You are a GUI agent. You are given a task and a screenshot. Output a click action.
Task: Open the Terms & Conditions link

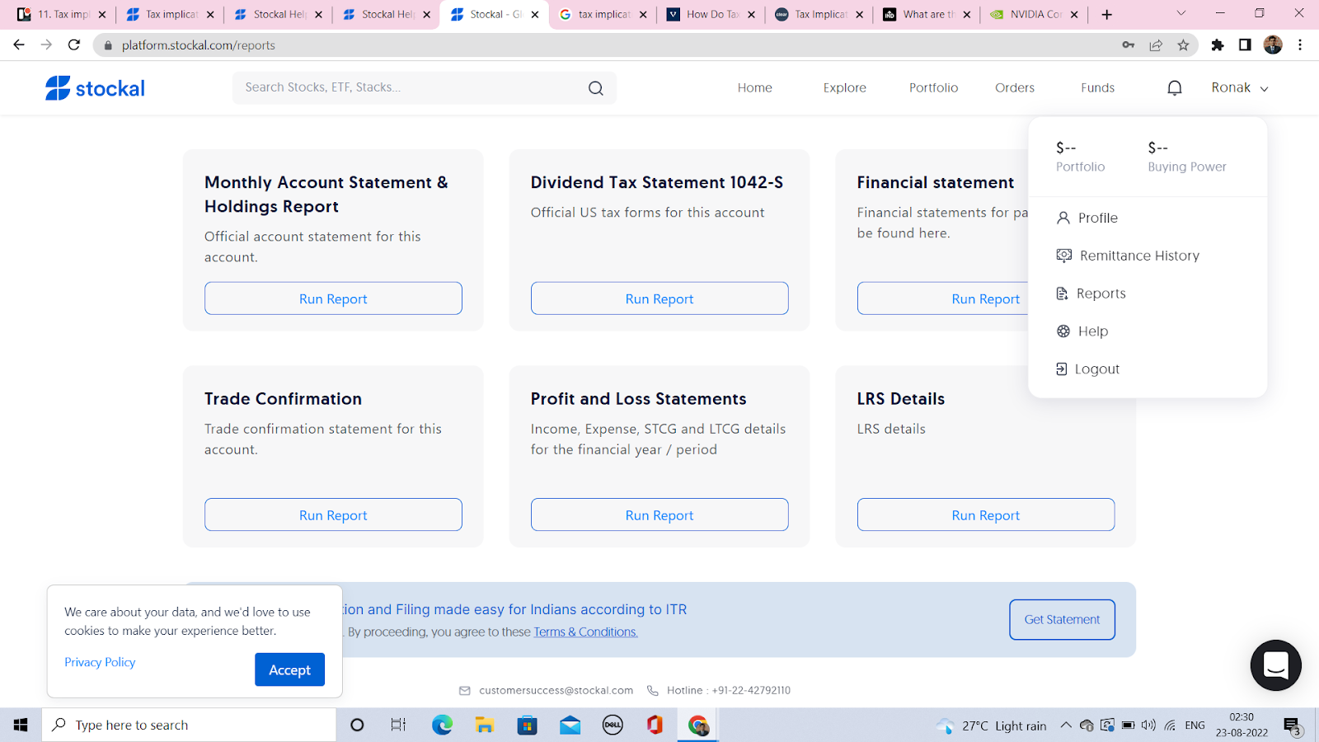585,632
